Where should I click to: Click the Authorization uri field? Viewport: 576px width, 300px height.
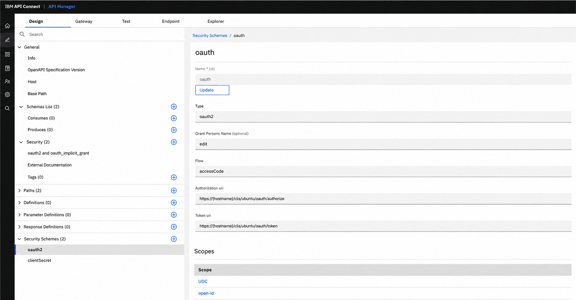click(x=383, y=199)
